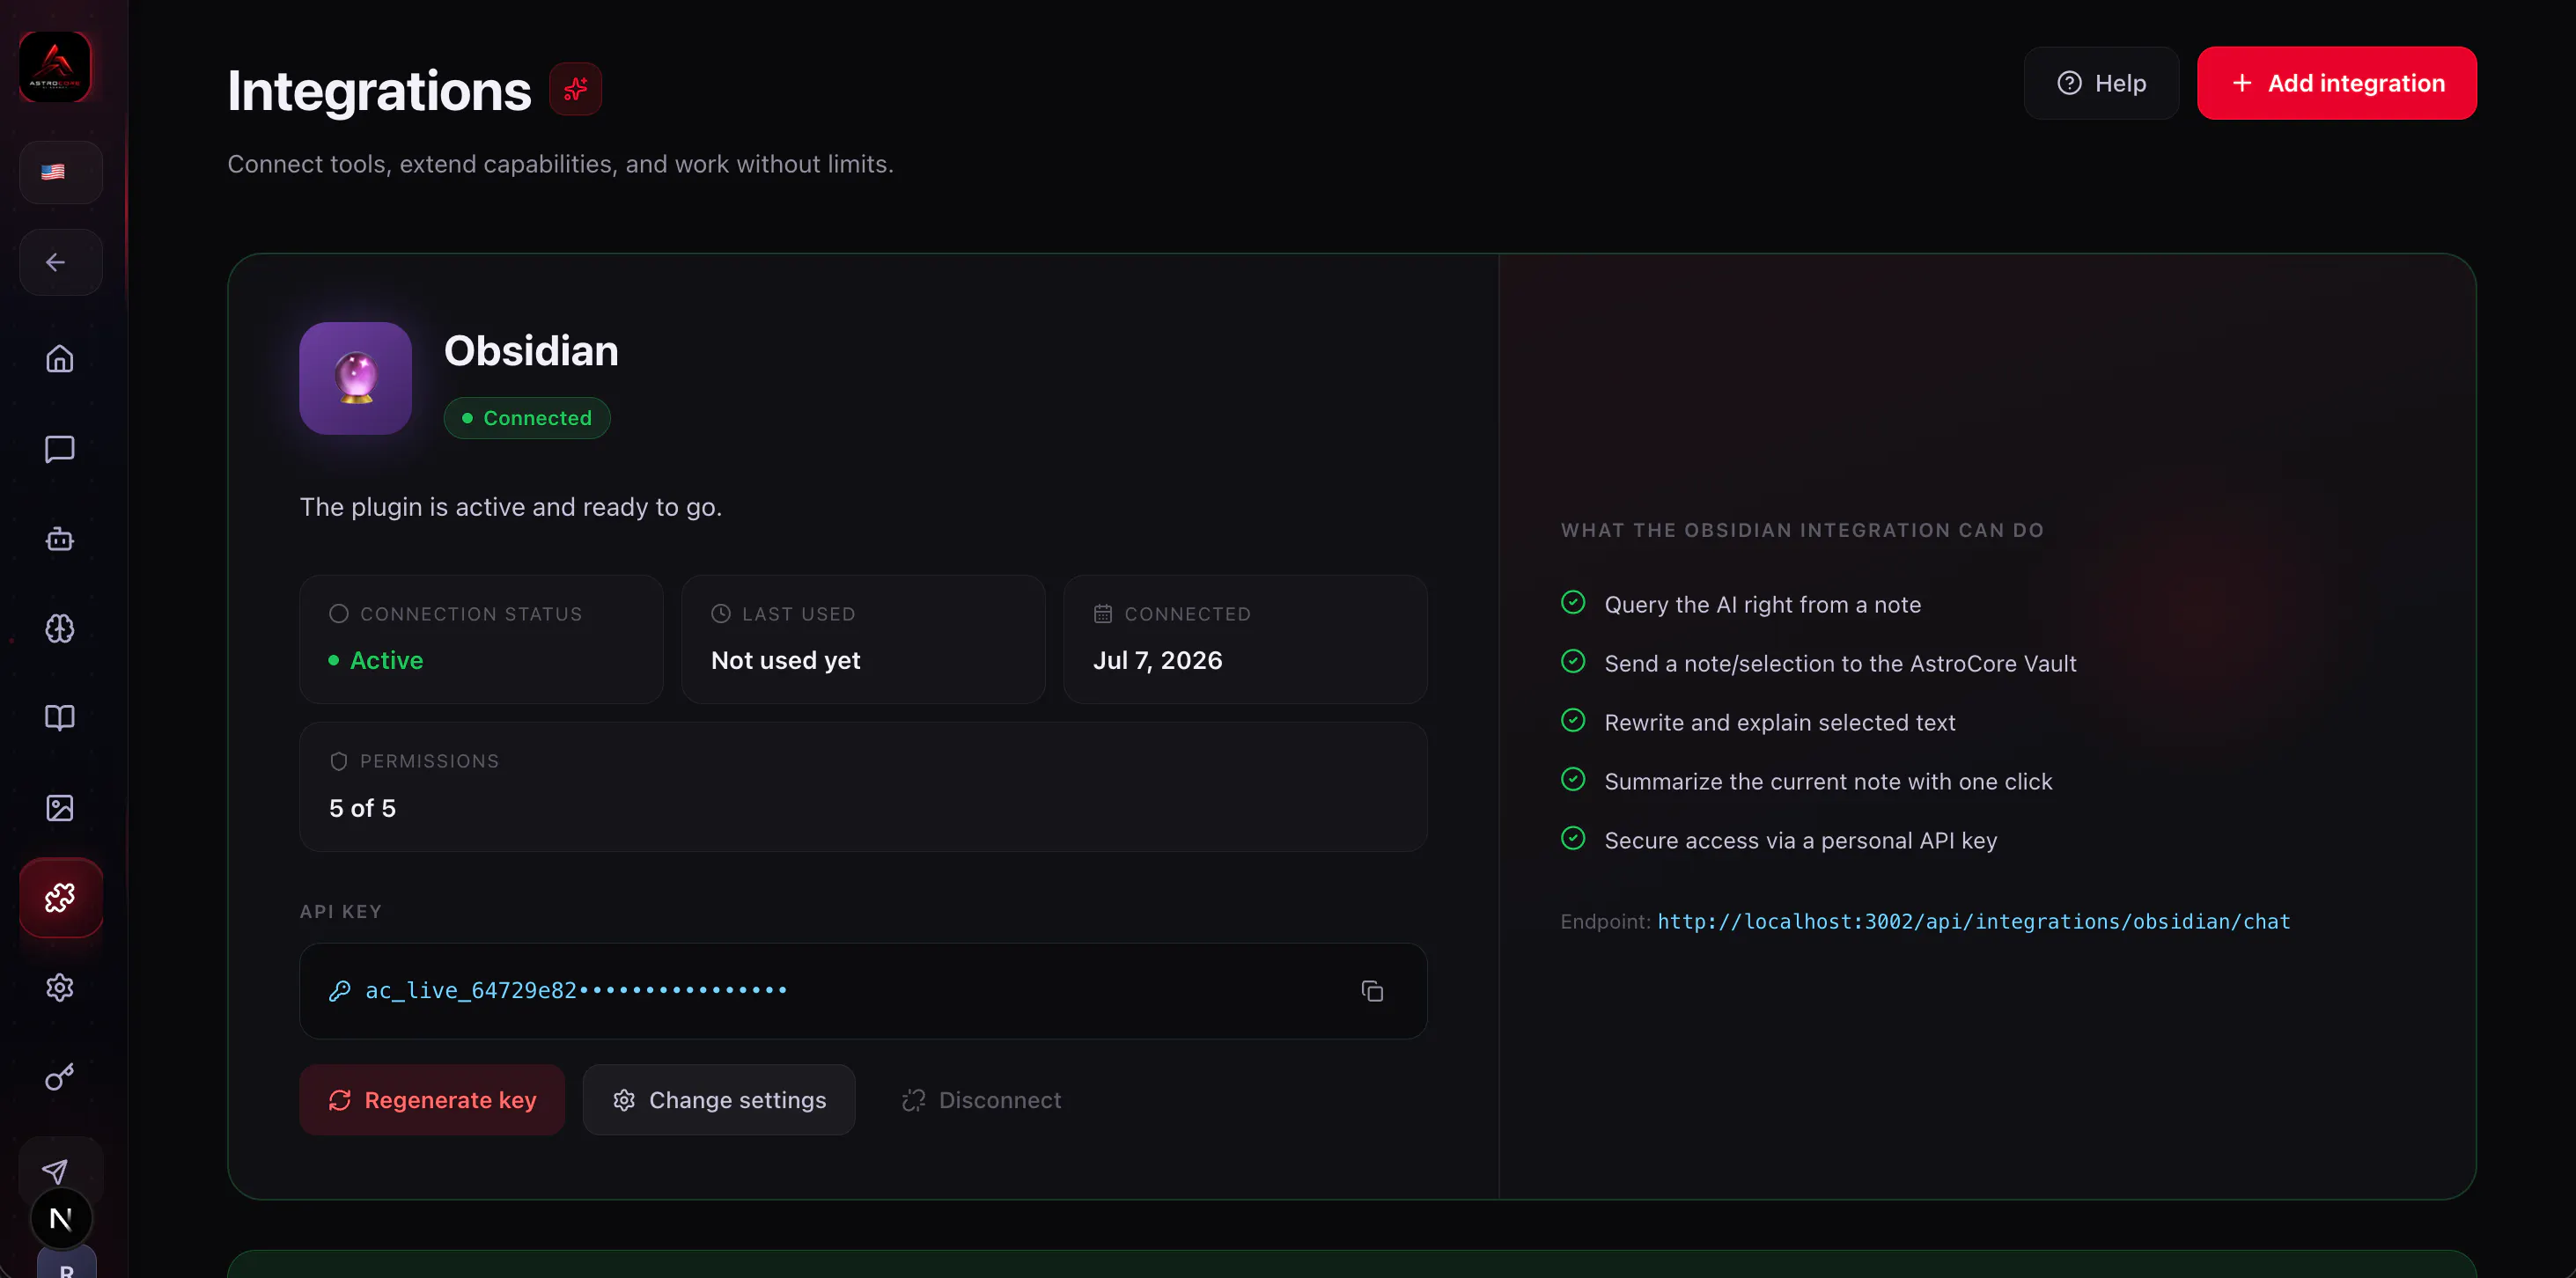
Task: Open Chat via speech bubble icon
Action: [60, 449]
